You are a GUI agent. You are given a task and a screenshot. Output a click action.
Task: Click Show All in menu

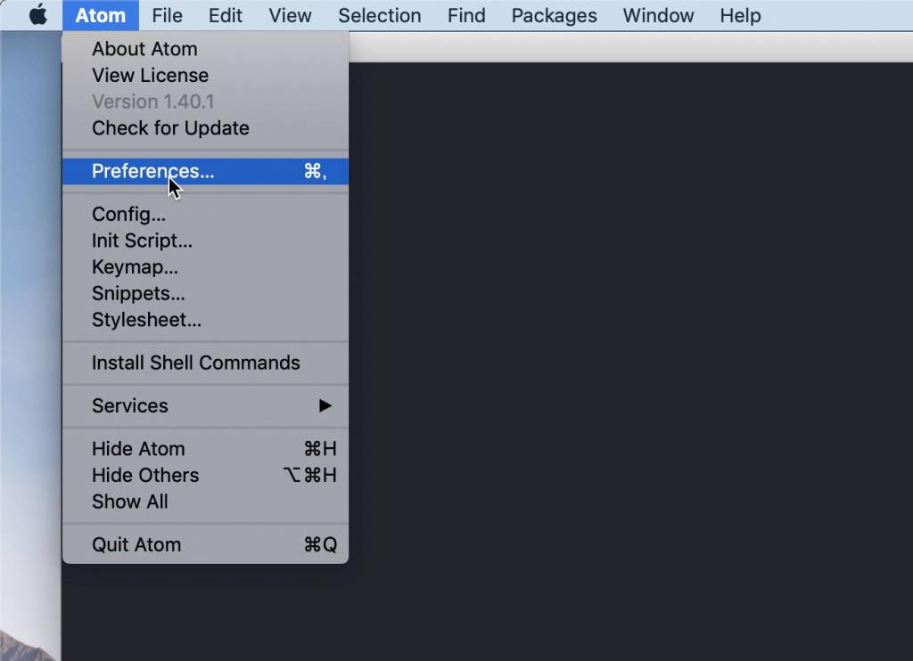(x=129, y=502)
